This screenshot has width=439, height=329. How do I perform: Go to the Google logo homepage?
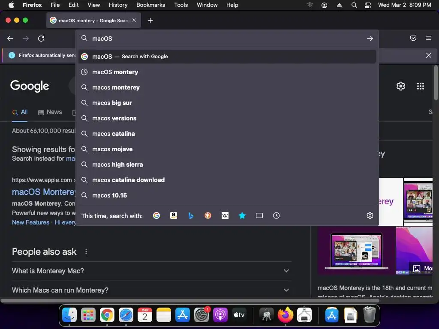pyautogui.click(x=30, y=86)
